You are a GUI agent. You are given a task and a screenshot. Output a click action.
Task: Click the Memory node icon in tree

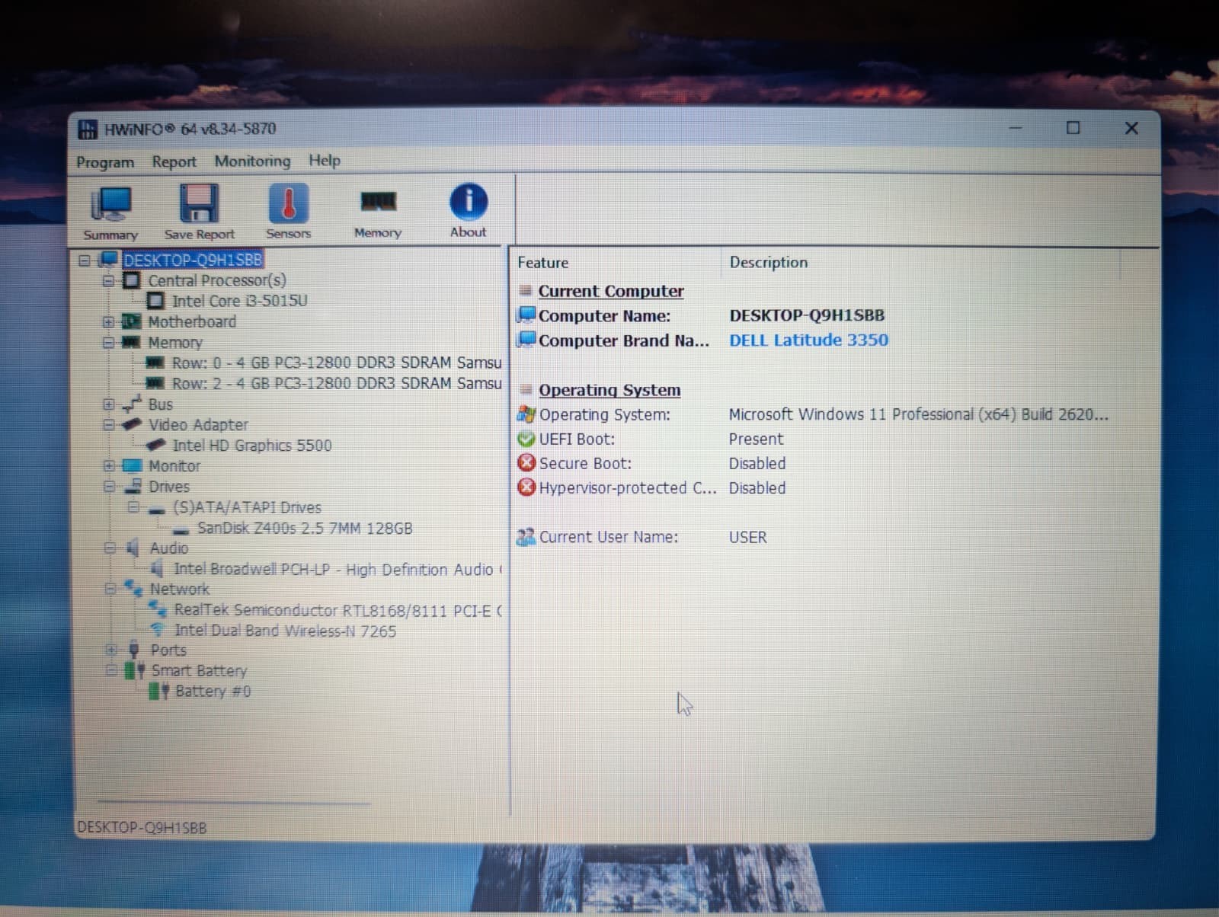pyautogui.click(x=132, y=342)
